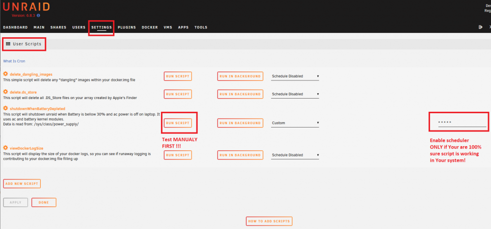Screen dimensions: 491x229
Task: Click the Done button
Action: pos(44,203)
